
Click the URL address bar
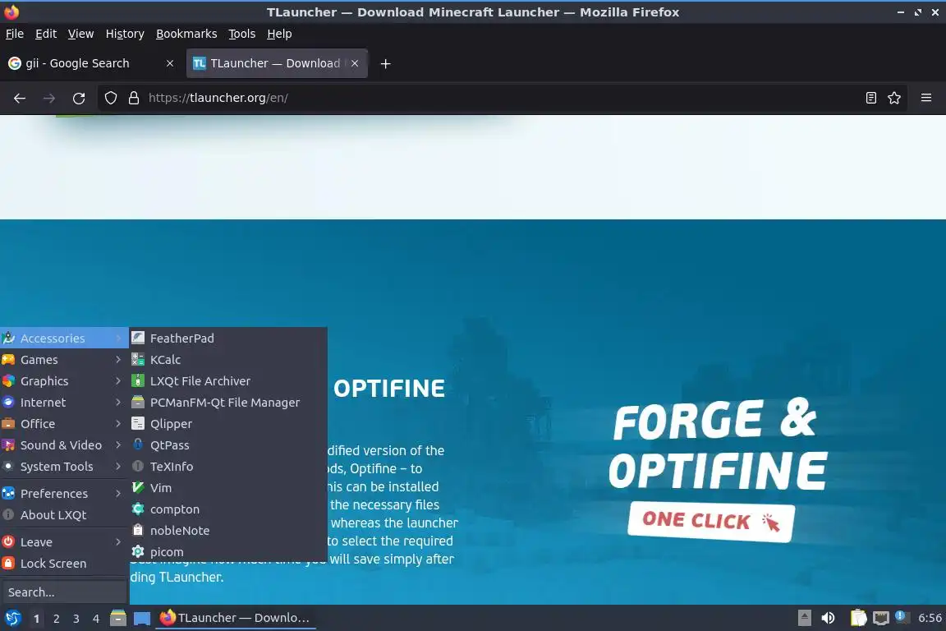point(501,98)
